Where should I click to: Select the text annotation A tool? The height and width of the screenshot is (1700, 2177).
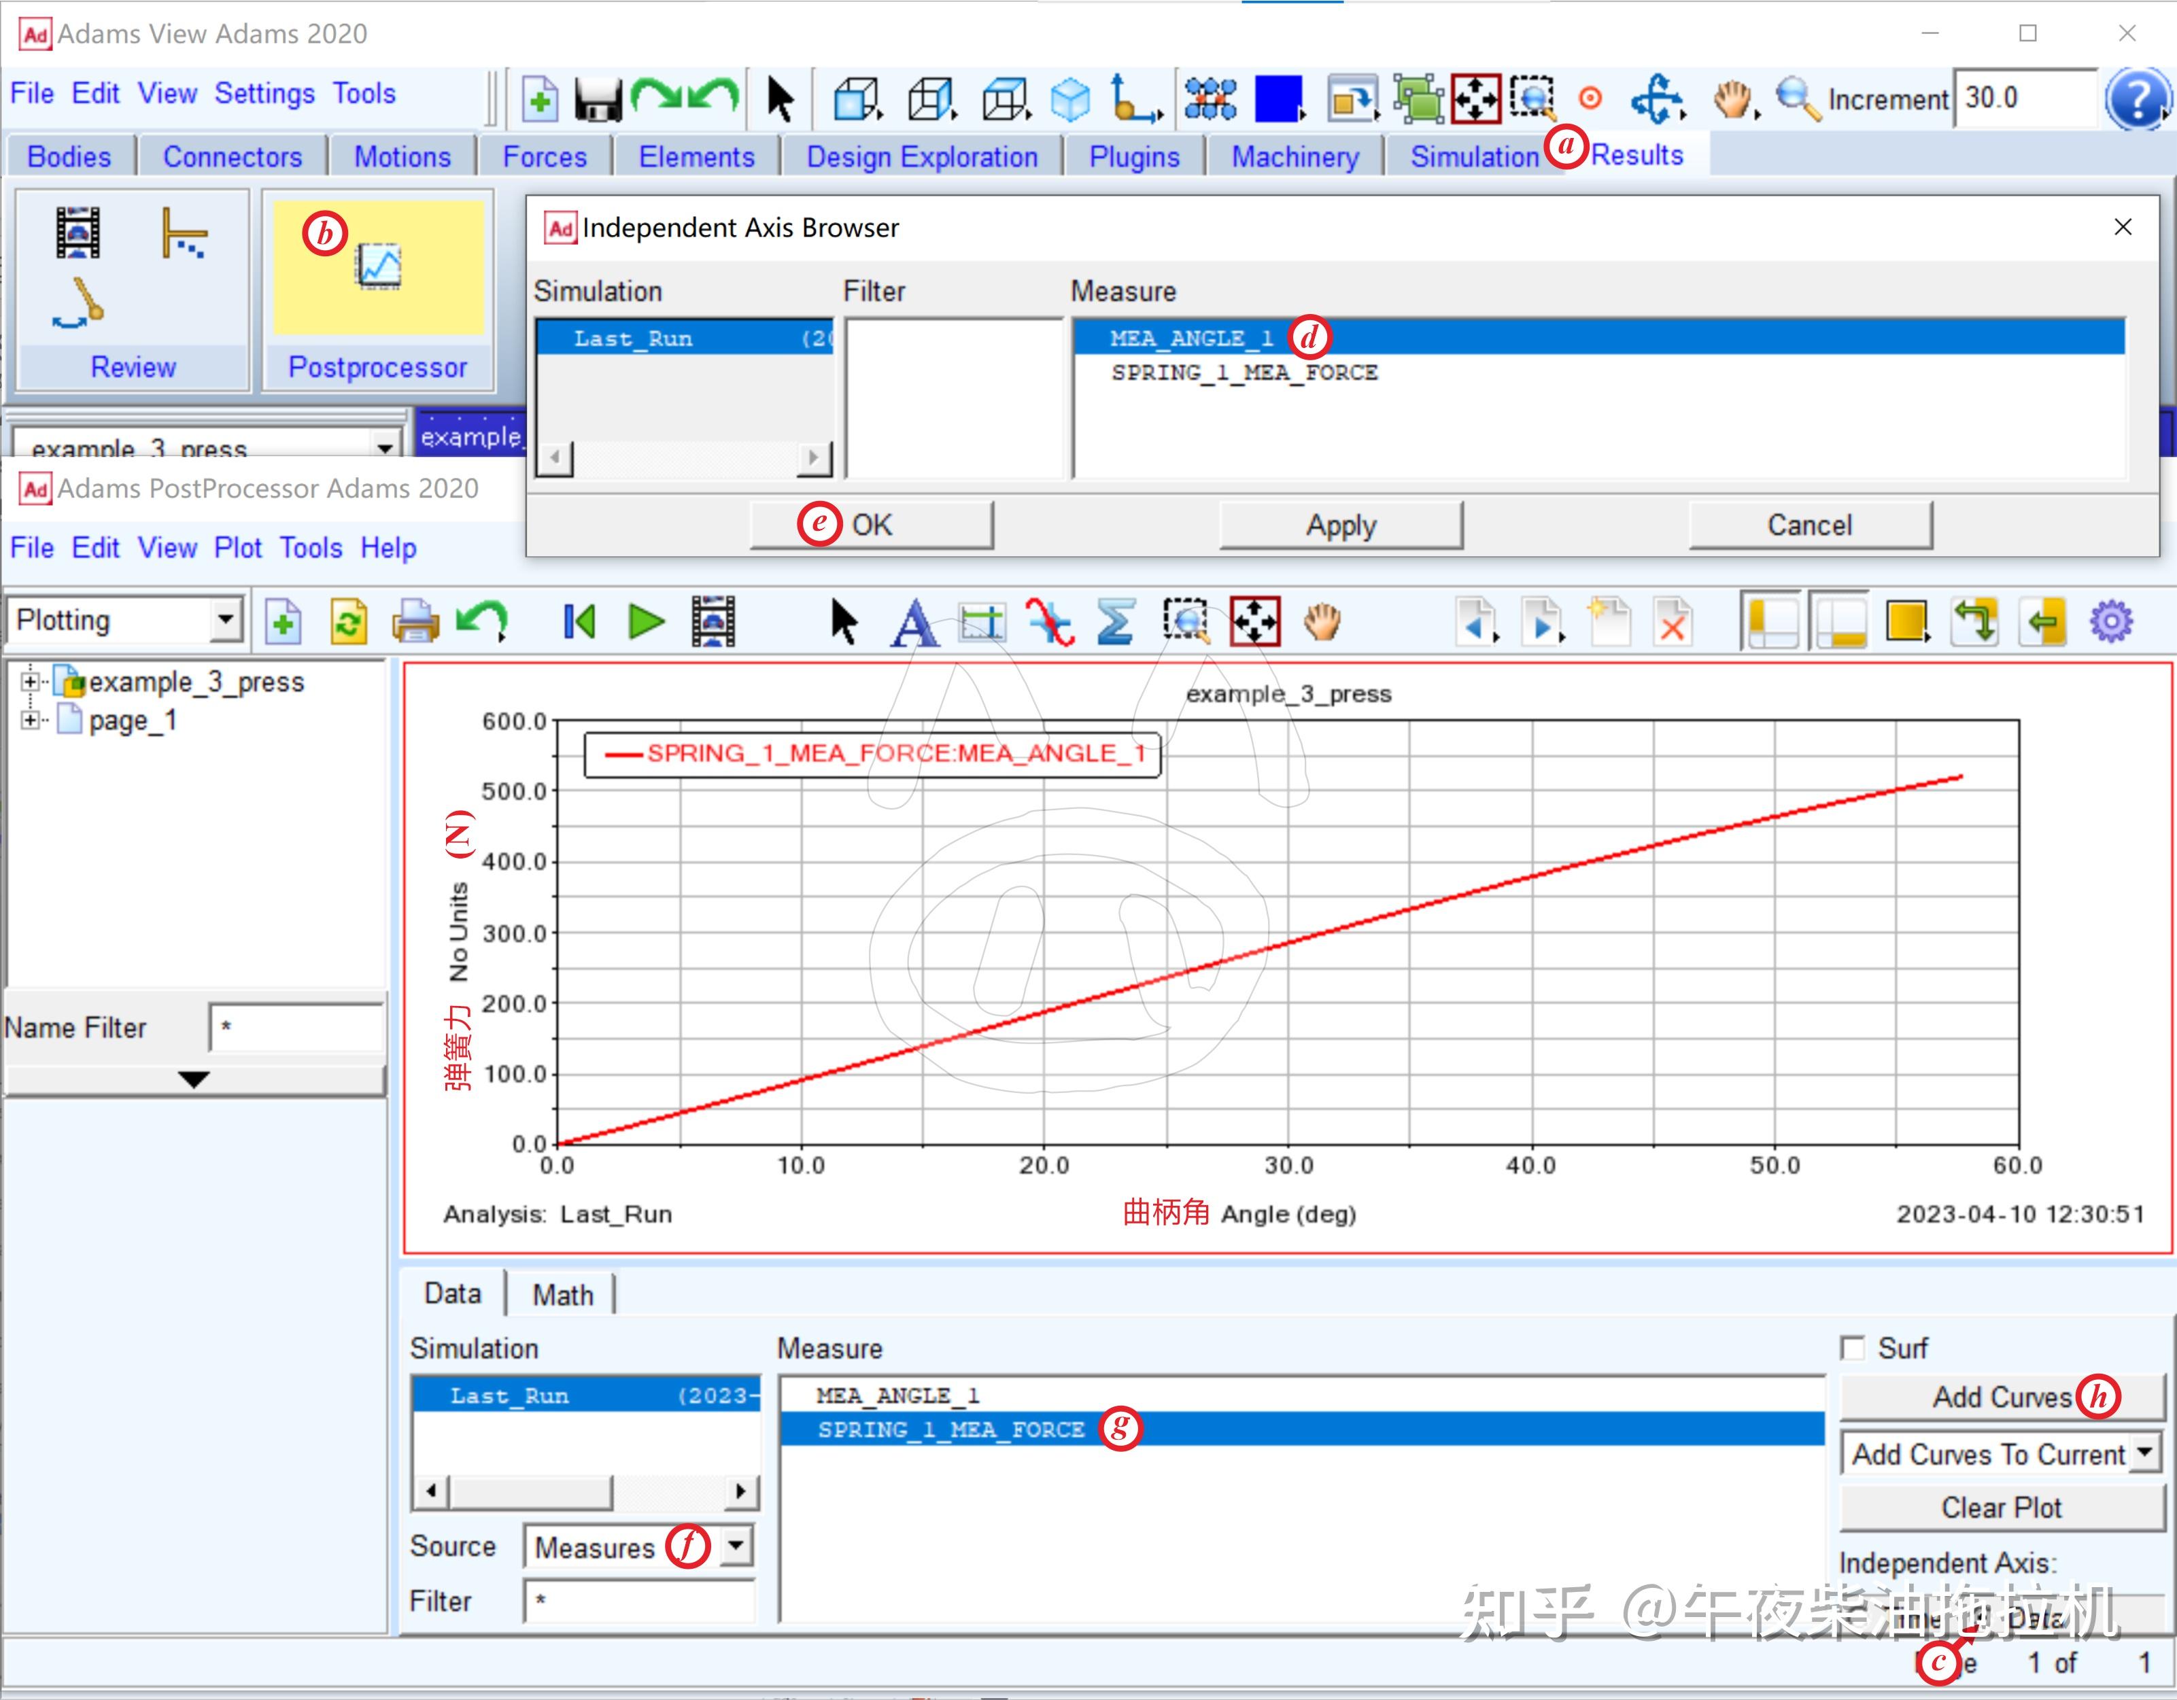[914, 623]
